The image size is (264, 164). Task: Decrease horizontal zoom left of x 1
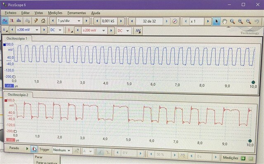point(186,21)
